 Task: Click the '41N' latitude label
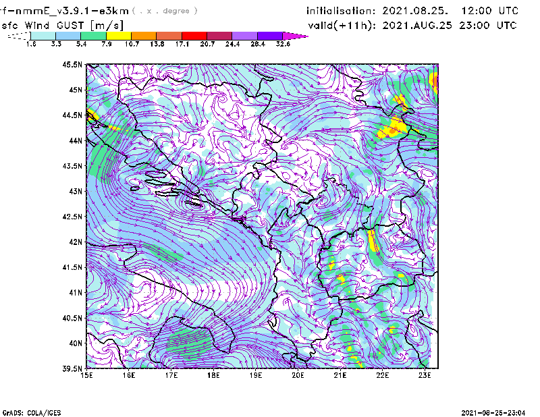76,293
